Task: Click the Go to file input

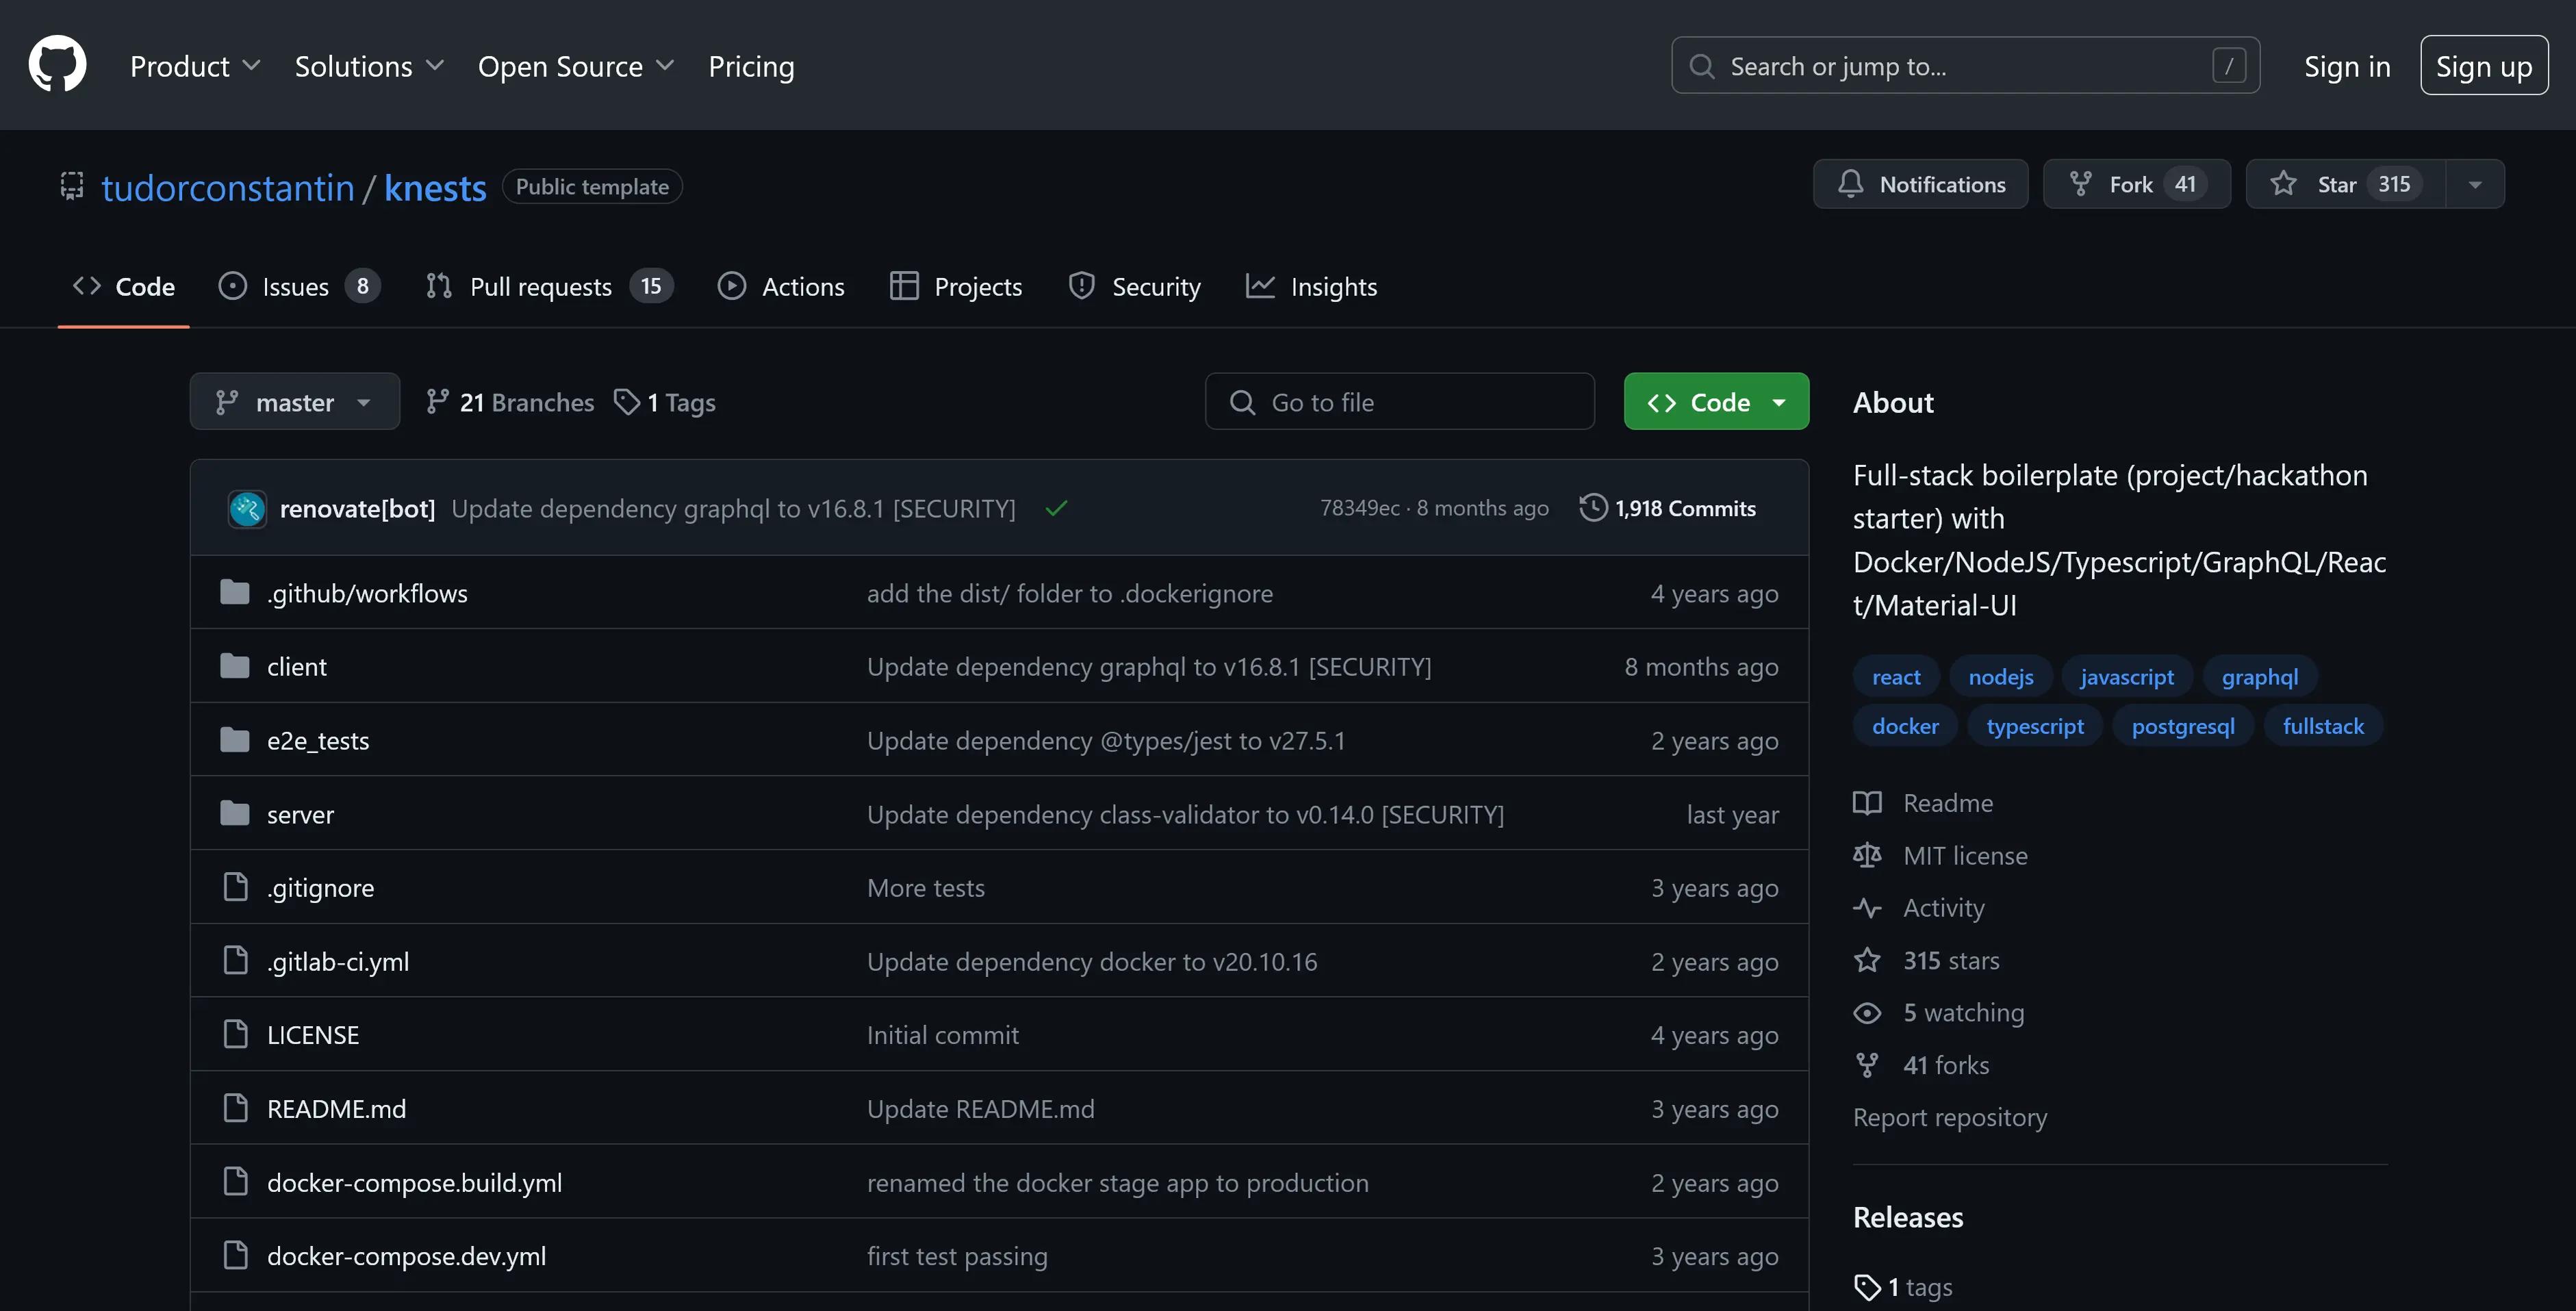Action: (x=1399, y=402)
